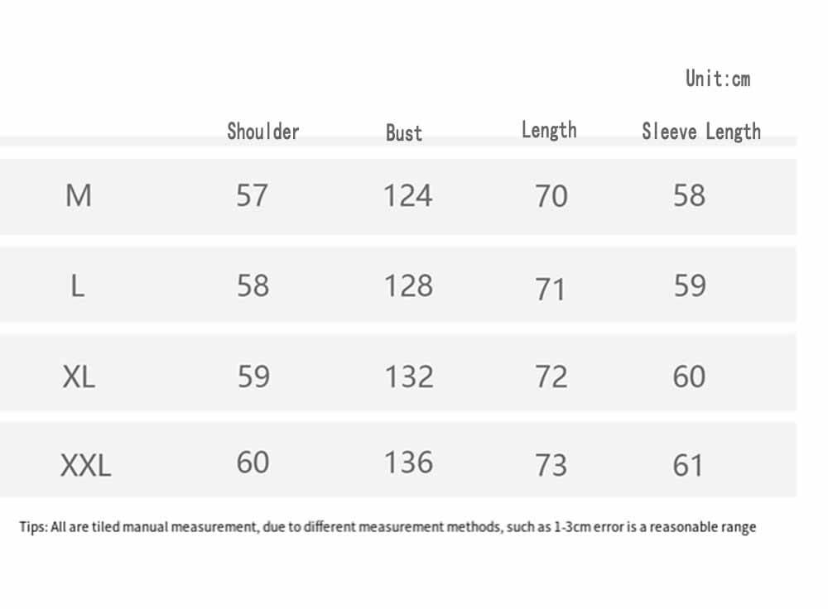Click the XXL size row label
This screenshot has width=828, height=609.
[85, 466]
